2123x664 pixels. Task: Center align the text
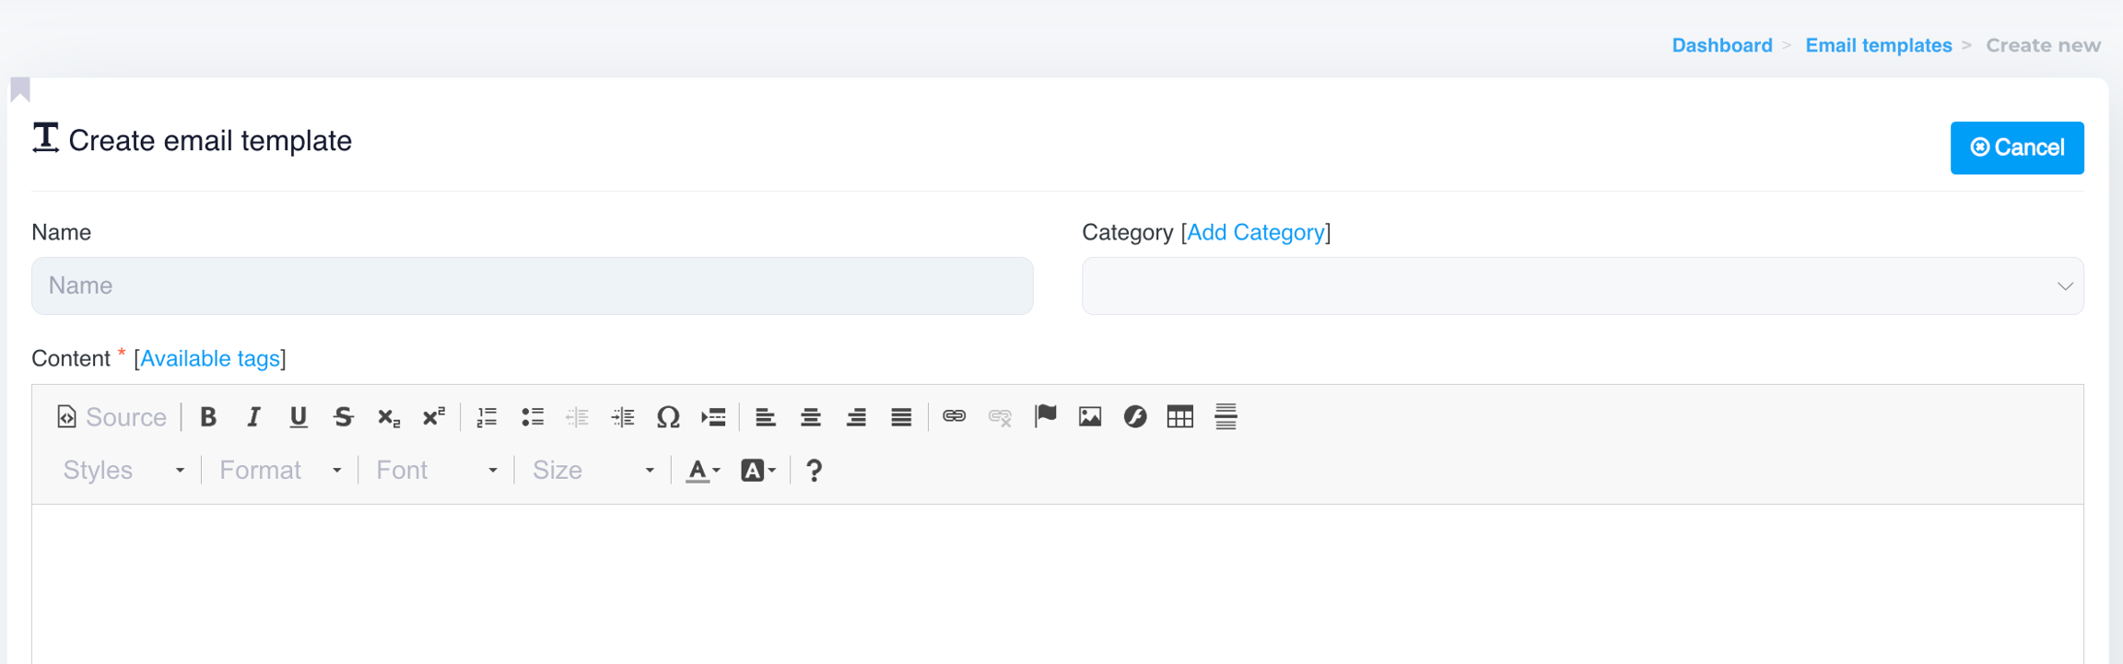pyautogui.click(x=811, y=417)
